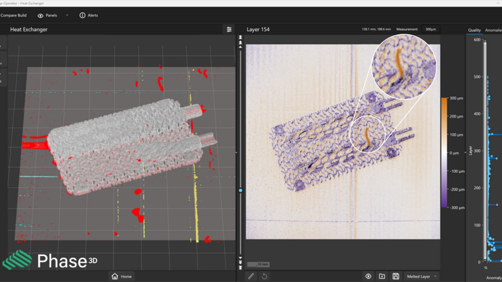Click the Compare Build button

(x=14, y=15)
